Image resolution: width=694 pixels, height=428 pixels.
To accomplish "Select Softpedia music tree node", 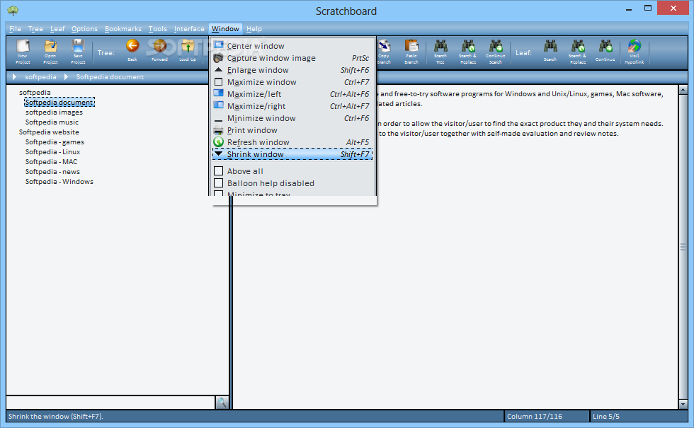I will point(52,122).
